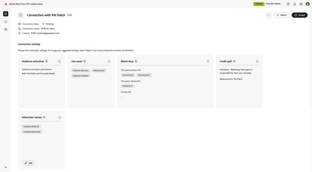Select the Measurement use case tag
Image resolution: width=312 pixels, height=172 pixels.
99,71
